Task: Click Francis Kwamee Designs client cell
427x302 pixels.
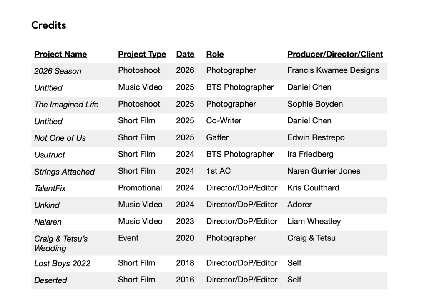Action: [333, 70]
